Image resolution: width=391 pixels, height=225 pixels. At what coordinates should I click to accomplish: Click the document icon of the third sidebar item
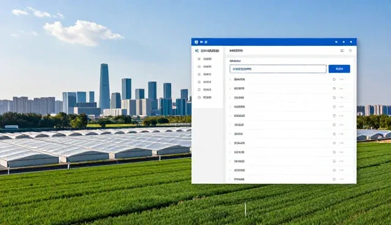click(x=199, y=75)
